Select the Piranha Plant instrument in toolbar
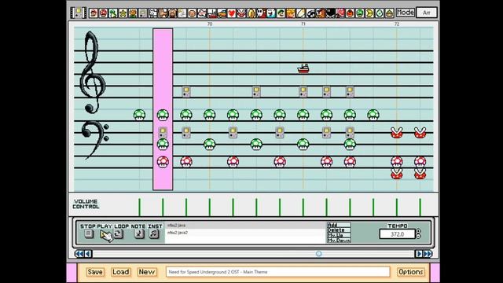 coord(241,13)
